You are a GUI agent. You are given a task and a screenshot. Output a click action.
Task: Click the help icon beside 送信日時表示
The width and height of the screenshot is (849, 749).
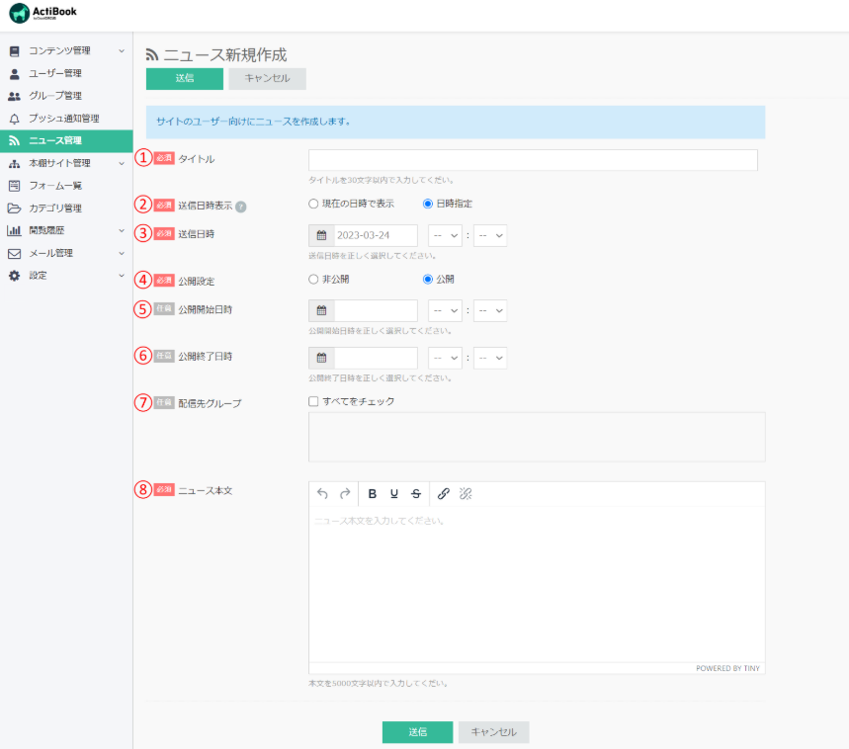[240, 207]
